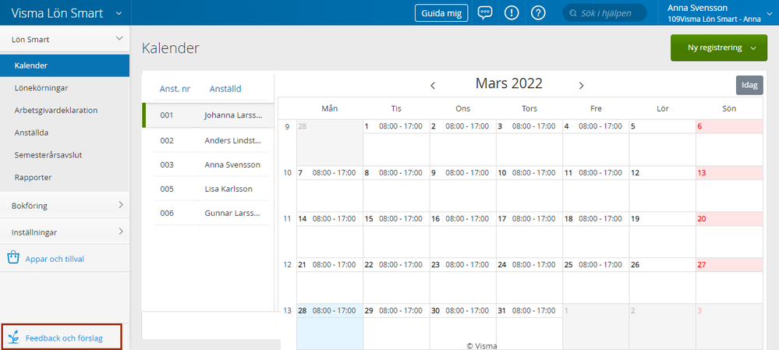Viewport: 779px width, 350px height.
Task: Click the search magnifier icon
Action: coord(573,13)
